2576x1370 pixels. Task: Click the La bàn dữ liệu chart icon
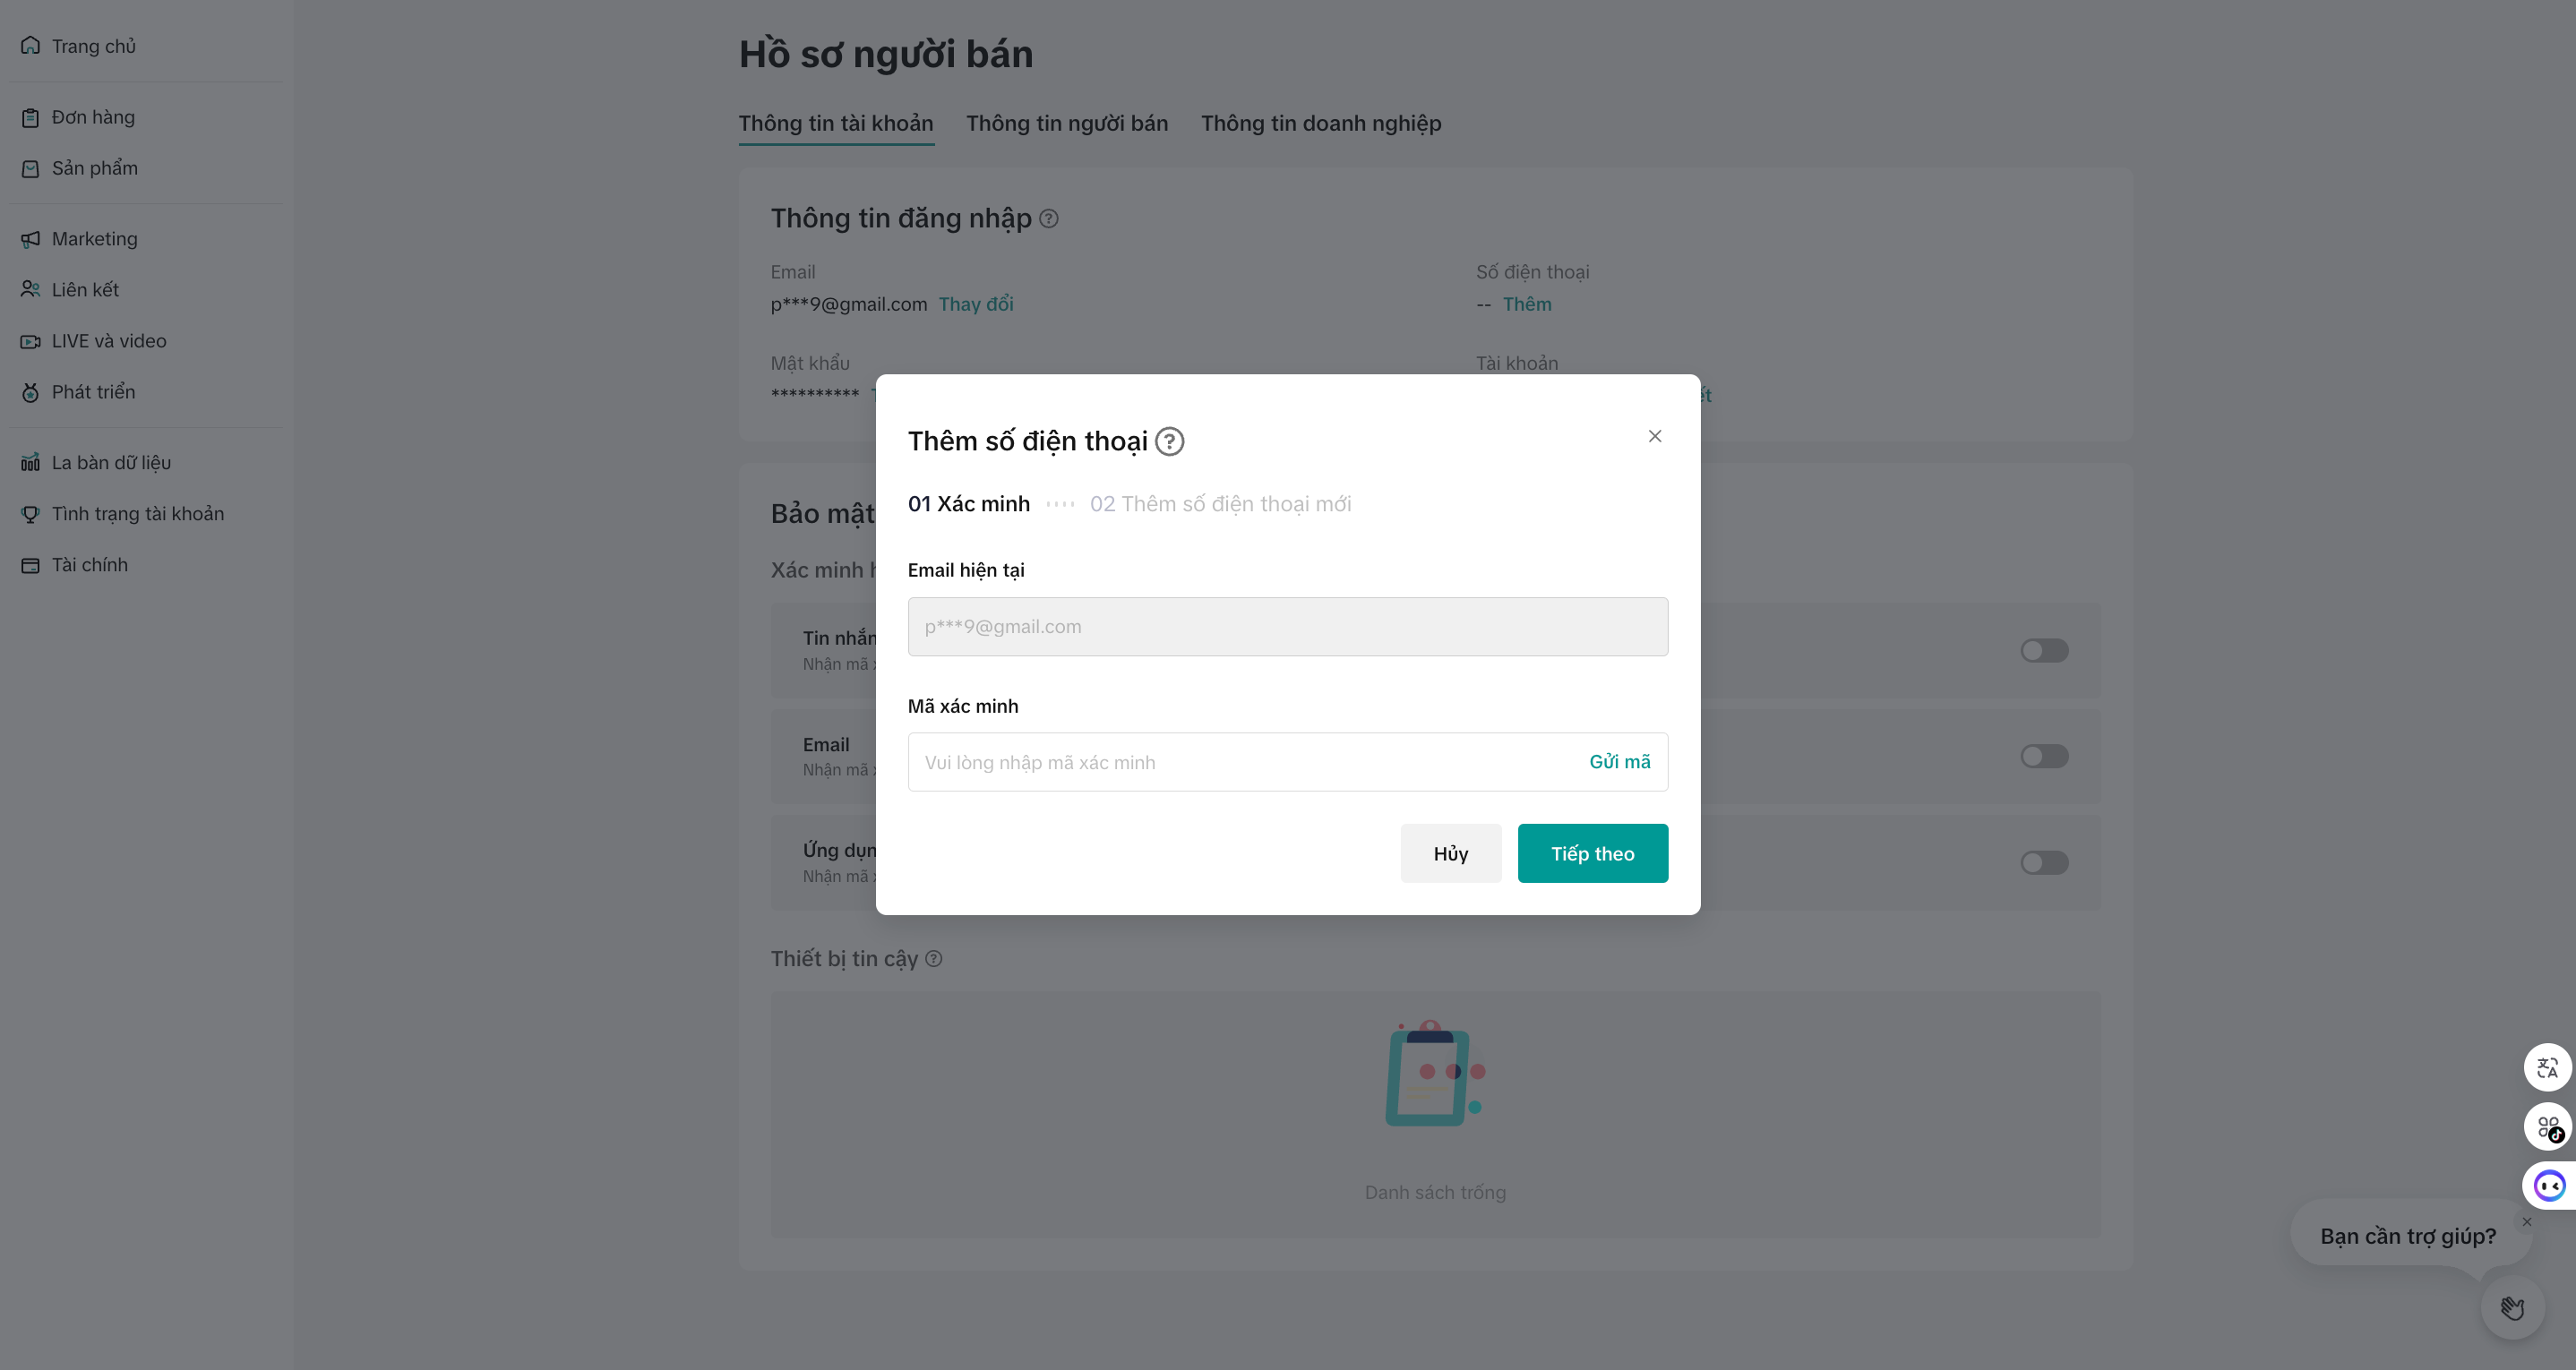click(x=31, y=463)
